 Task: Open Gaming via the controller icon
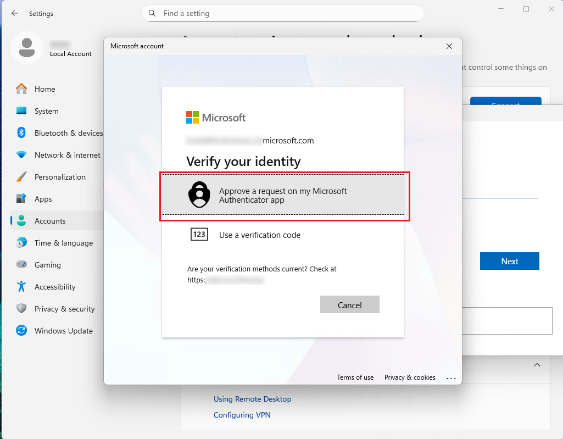tap(21, 265)
